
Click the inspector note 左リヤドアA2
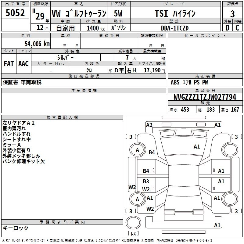coord(19,123)
